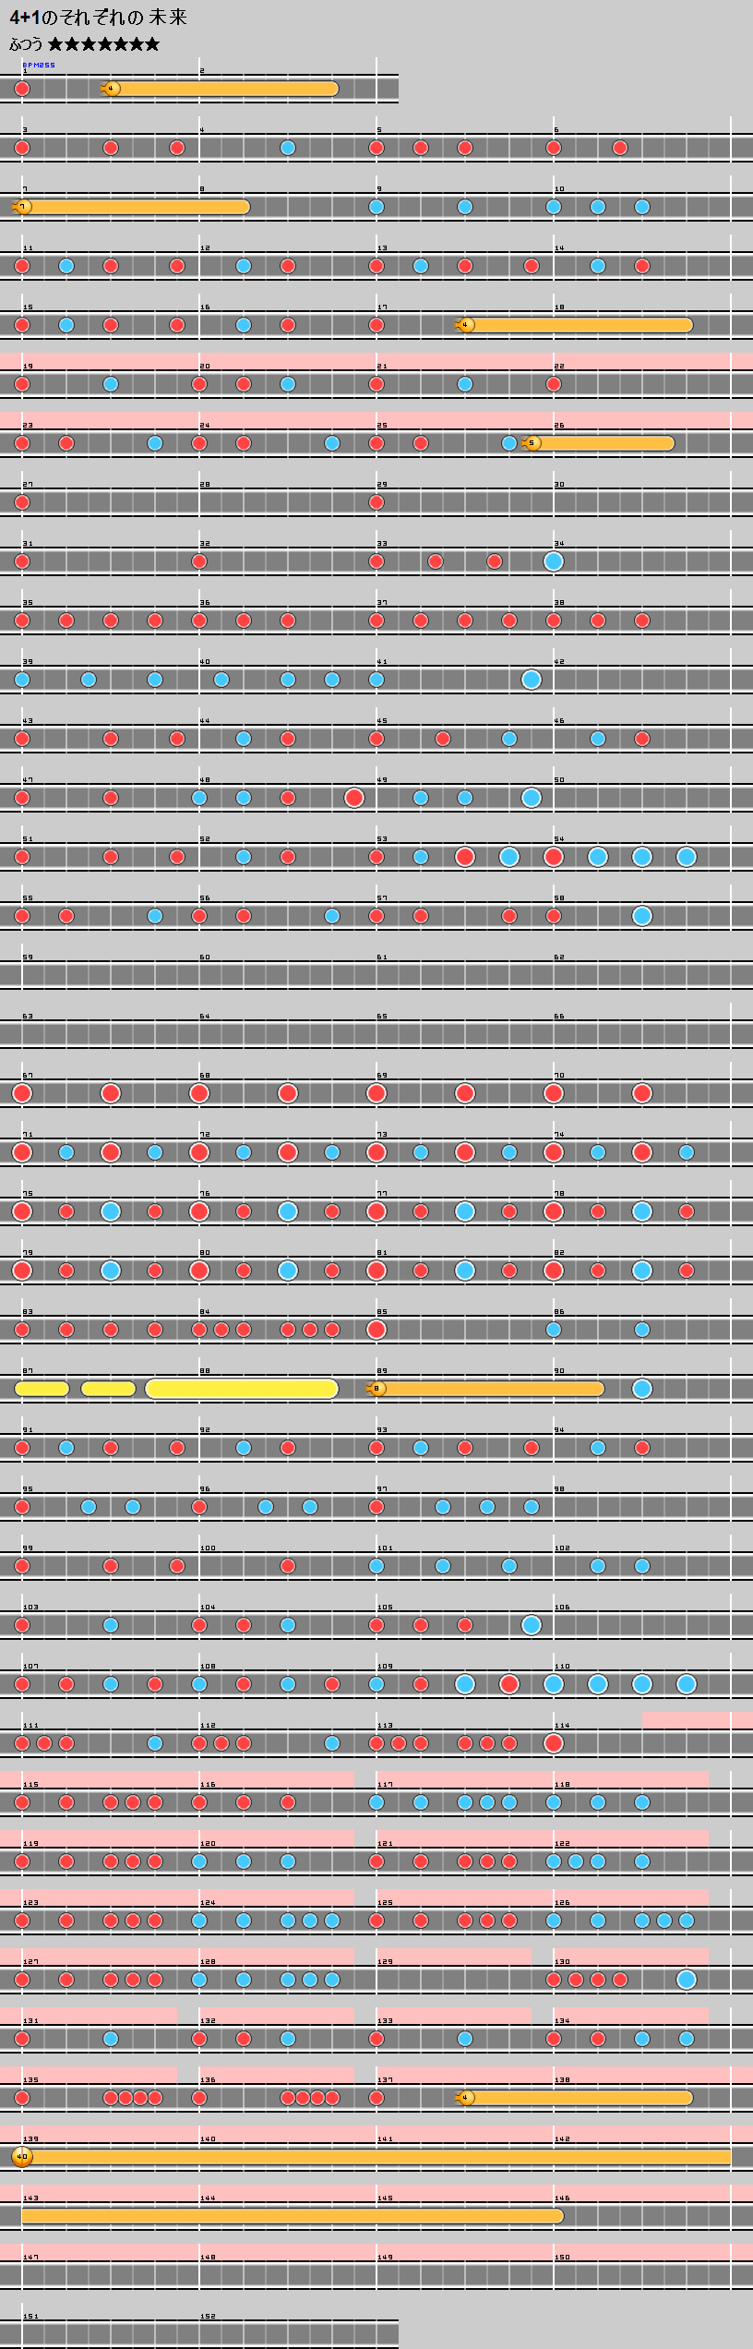
Task: Click the first short yellow drumroll in measure 87
Action: tap(42, 1389)
